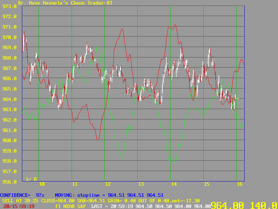Viewport: 278px width, 209px height.
Task: Click the red curve peak near 14:00
Action: [x=175, y=25]
